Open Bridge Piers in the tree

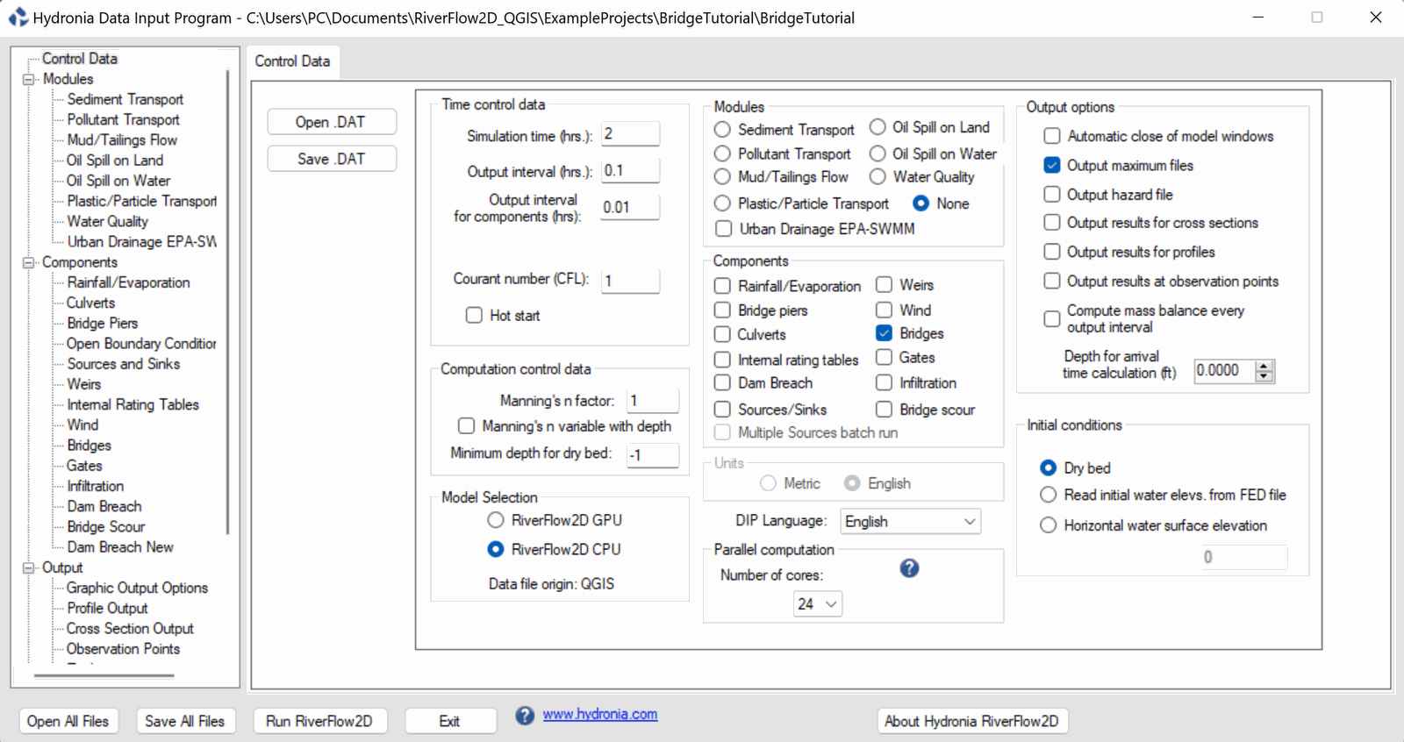tap(103, 324)
